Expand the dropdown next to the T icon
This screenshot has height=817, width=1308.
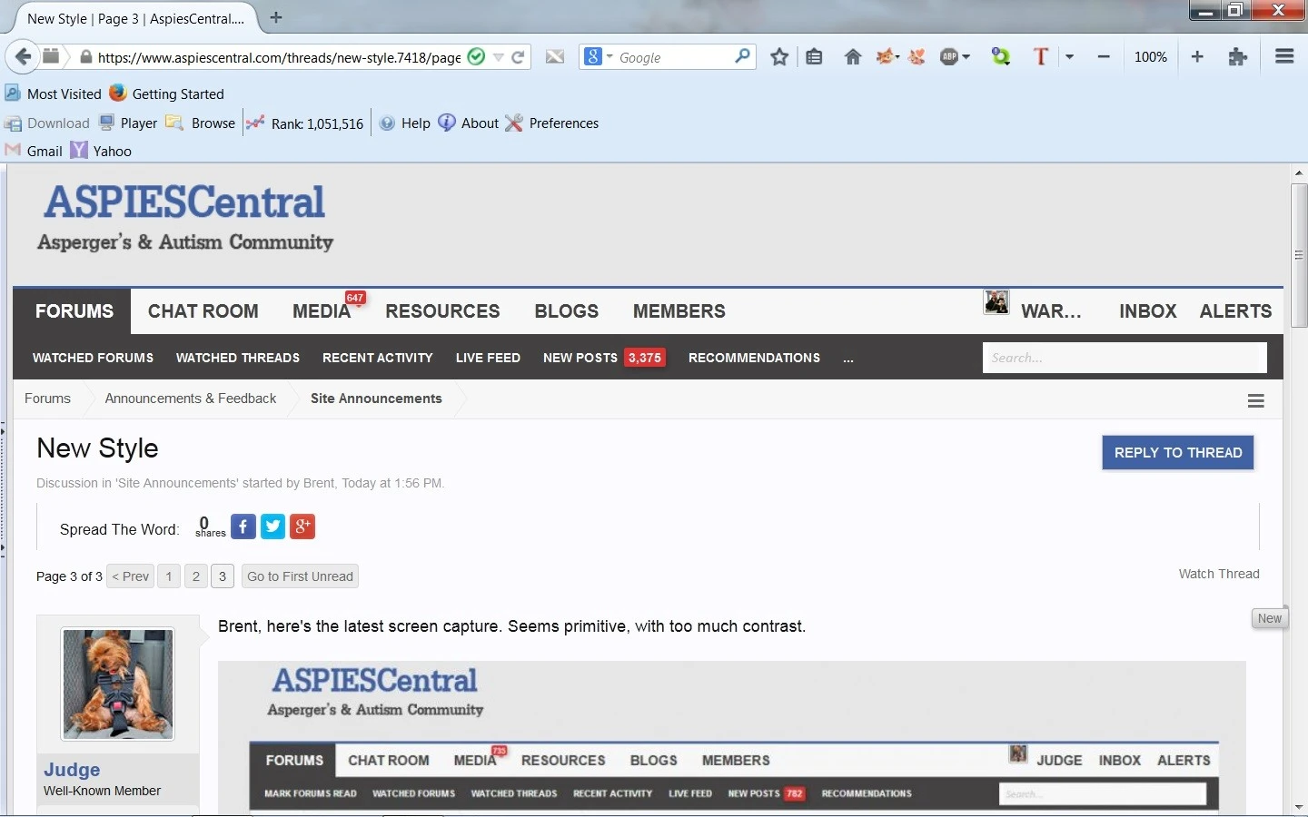coord(1070,57)
